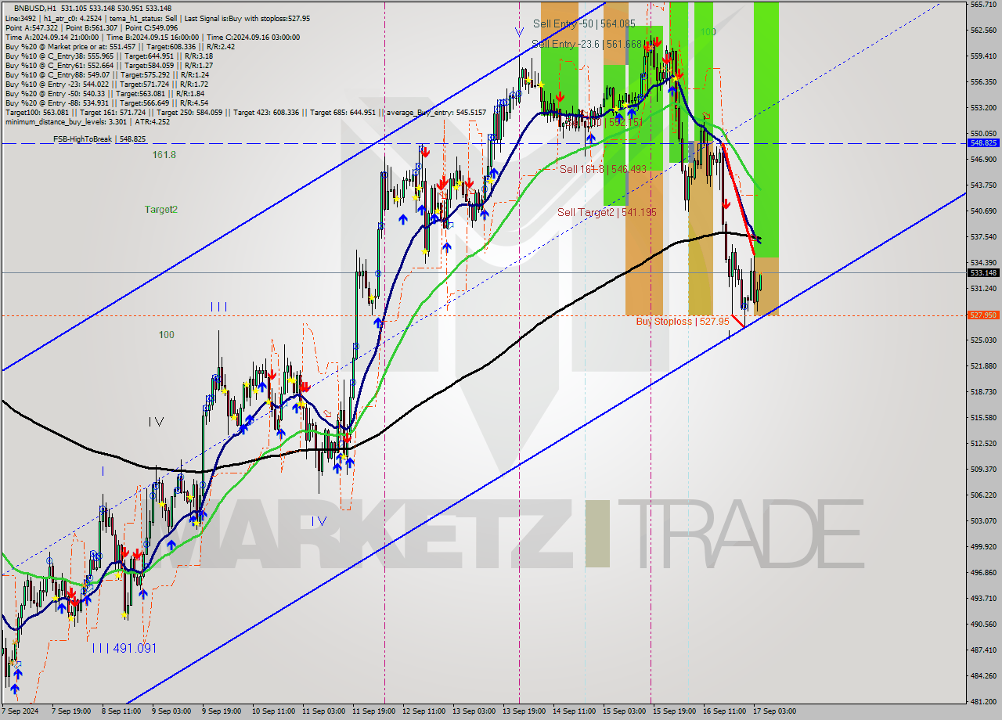Click the green '161.8' Fibonacci label
The image size is (1002, 720).
click(x=164, y=155)
